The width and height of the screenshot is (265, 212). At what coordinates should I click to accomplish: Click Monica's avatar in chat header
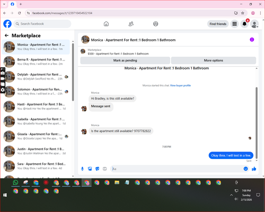[x=85, y=39]
